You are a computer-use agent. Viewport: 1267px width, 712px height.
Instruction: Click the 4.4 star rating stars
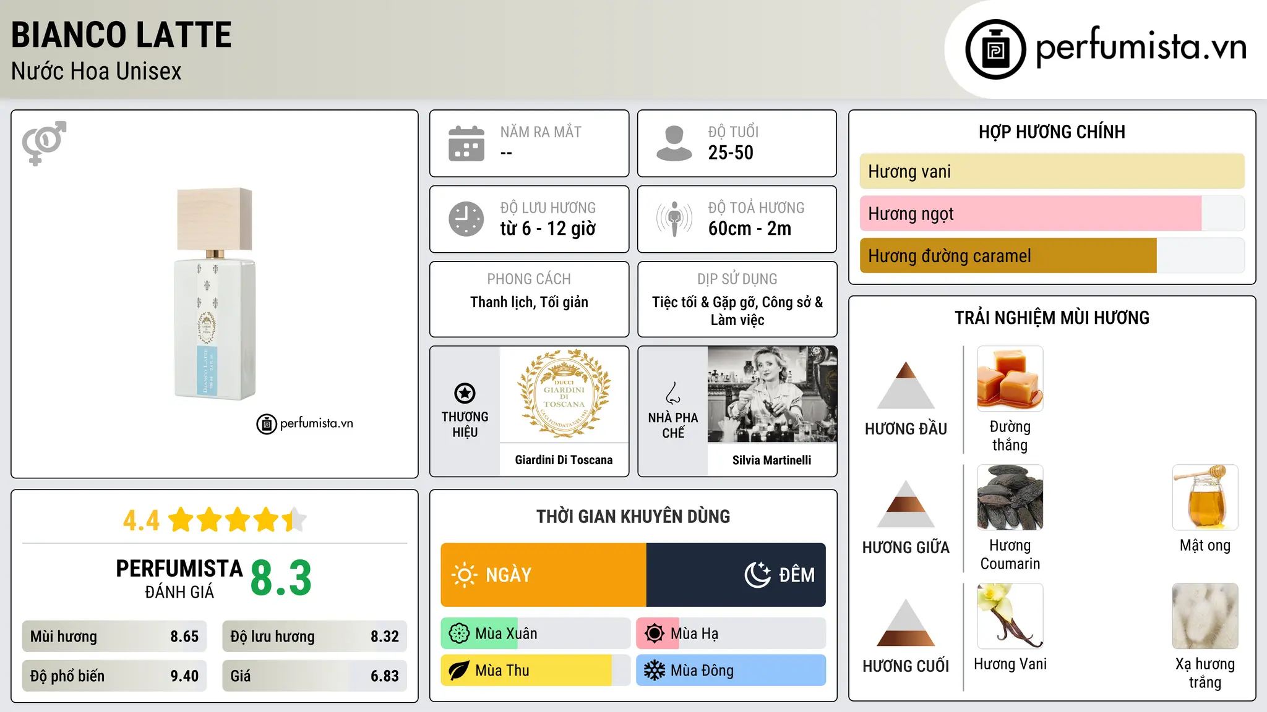pyautogui.click(x=238, y=520)
